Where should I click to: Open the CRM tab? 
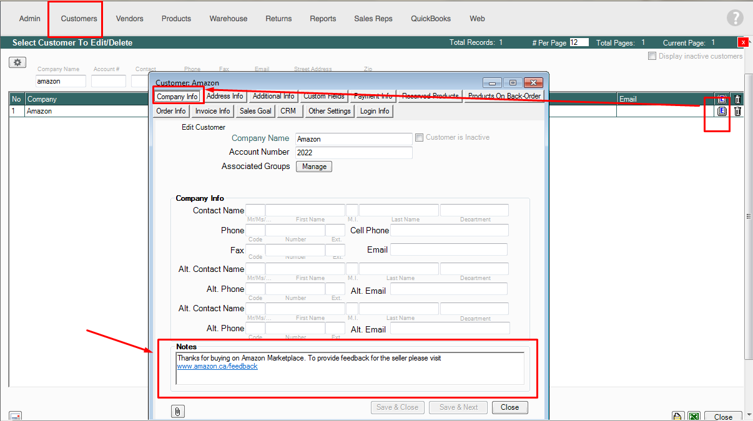(x=288, y=111)
